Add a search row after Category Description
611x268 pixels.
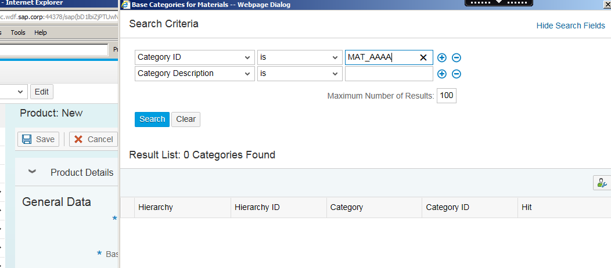(442, 74)
